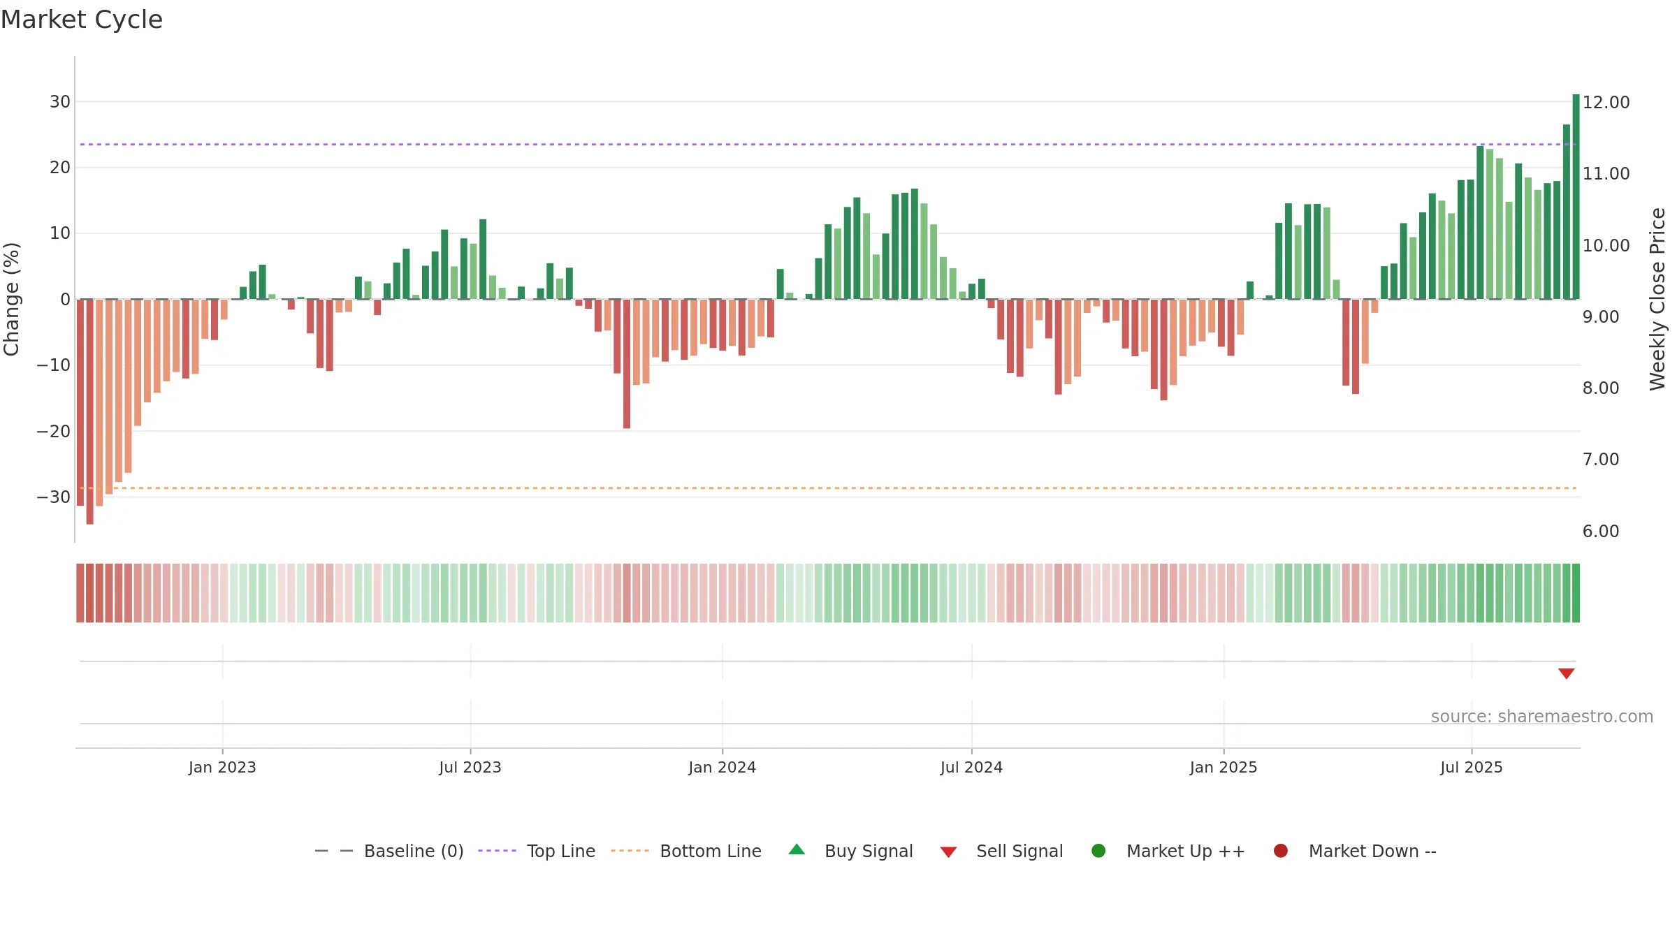Toggle the Buy Signal legend entry

click(x=850, y=851)
